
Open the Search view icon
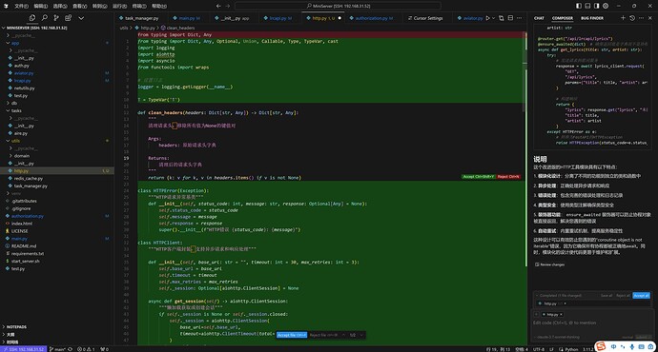(45, 18)
